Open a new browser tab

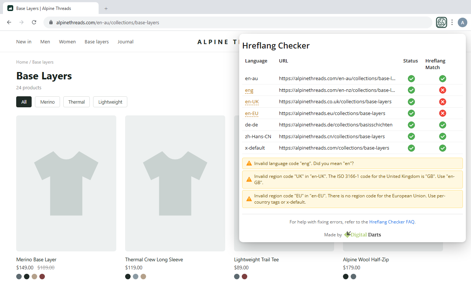(x=106, y=8)
